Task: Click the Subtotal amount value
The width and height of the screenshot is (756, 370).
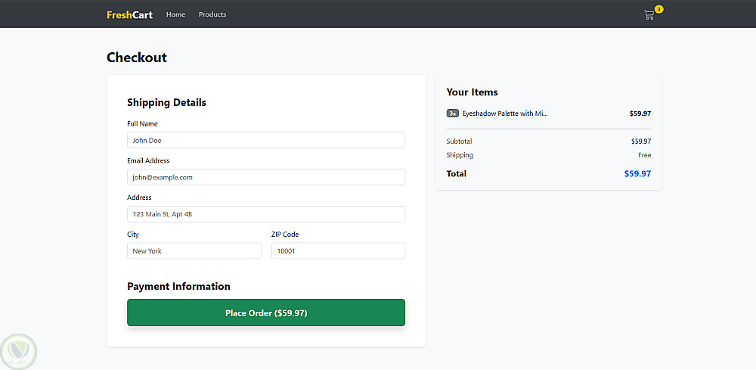Action: pos(640,141)
